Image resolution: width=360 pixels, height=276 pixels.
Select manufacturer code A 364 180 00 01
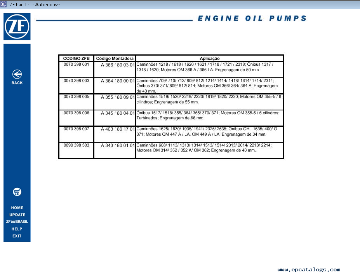click(118, 81)
